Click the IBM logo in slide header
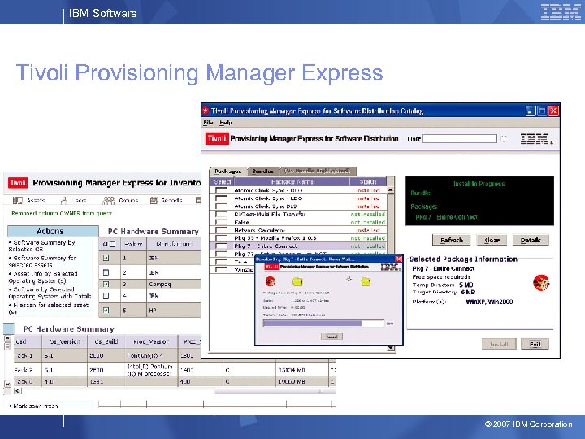585x439 pixels. 561,11
